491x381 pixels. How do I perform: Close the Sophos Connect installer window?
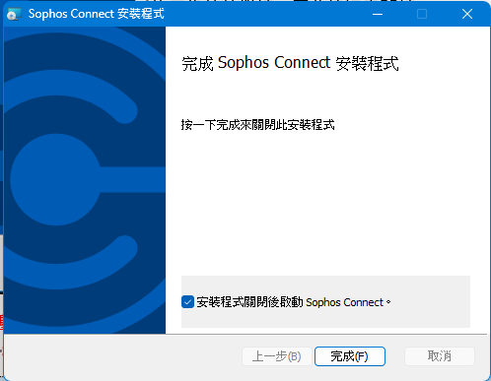click(x=467, y=14)
